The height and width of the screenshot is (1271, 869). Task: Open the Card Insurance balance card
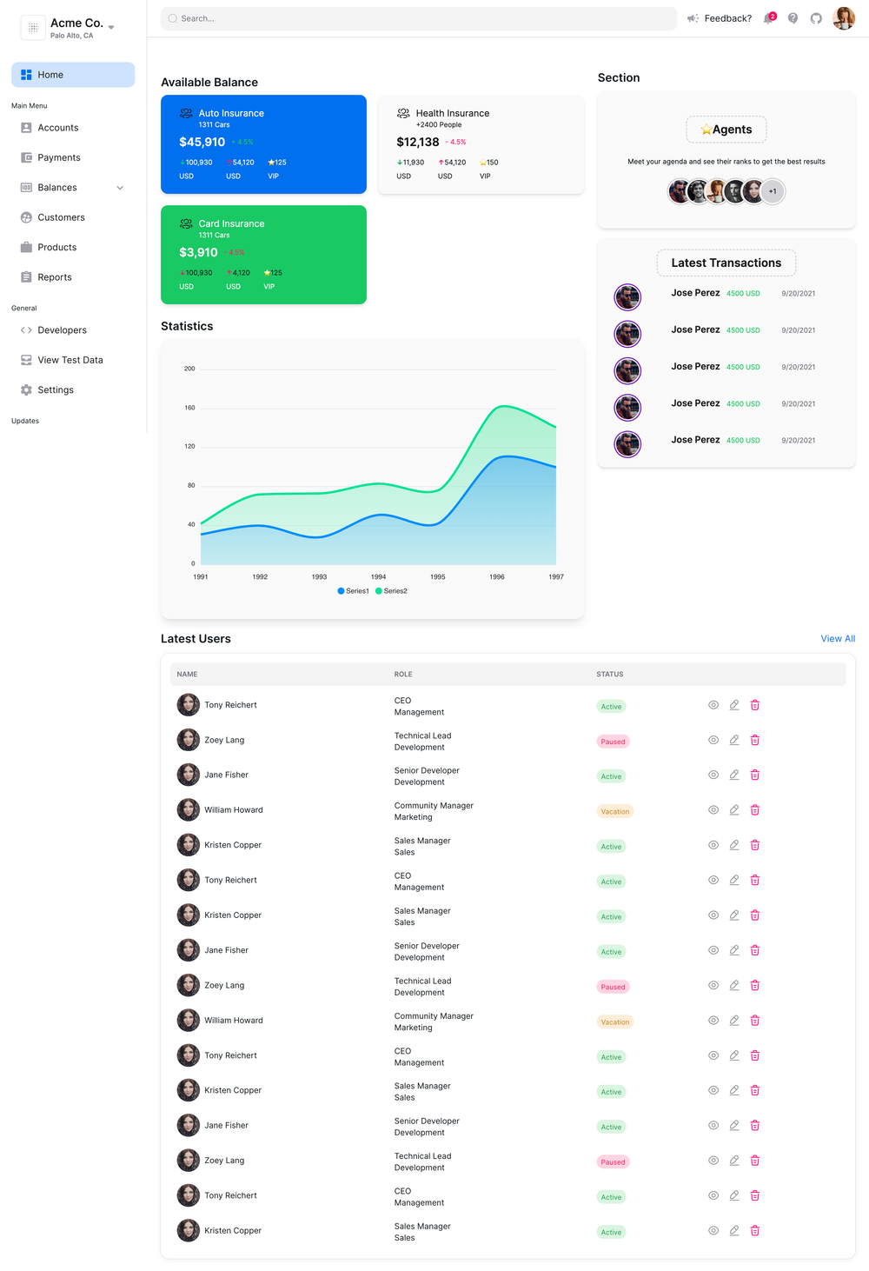point(263,255)
